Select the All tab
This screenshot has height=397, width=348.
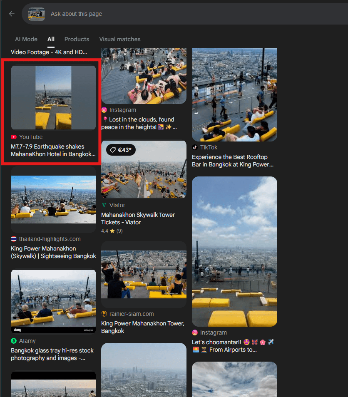pos(51,39)
